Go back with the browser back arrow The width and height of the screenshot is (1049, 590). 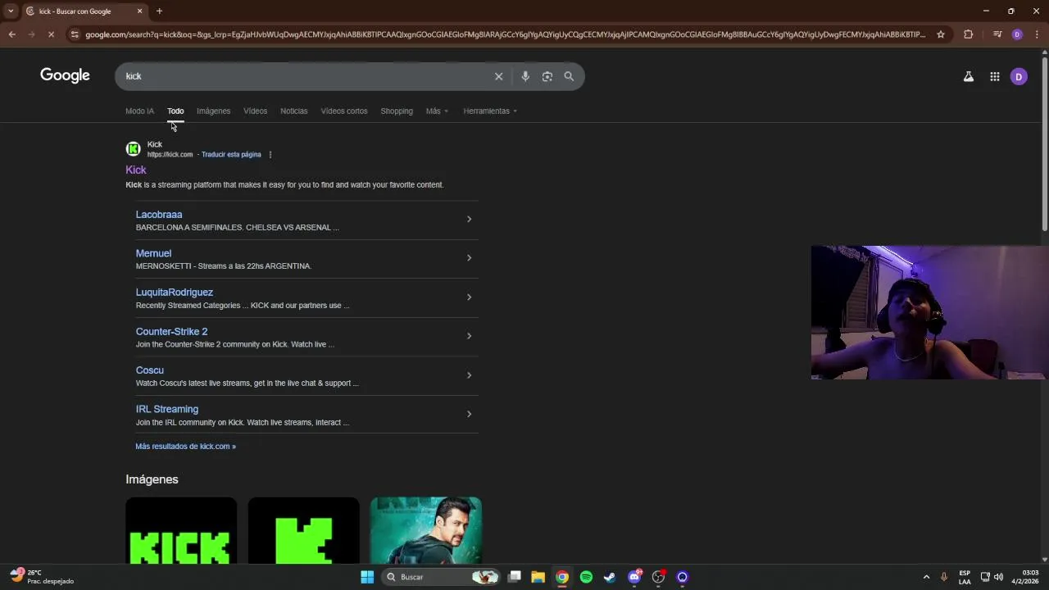(11, 34)
